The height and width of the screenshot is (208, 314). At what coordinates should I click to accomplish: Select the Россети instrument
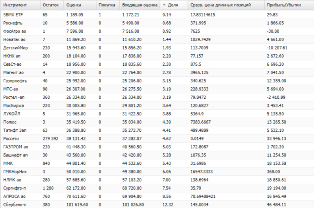click(11, 139)
